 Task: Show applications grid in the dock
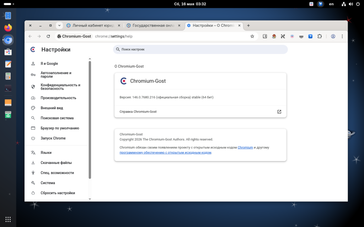pyautogui.click(x=8, y=219)
